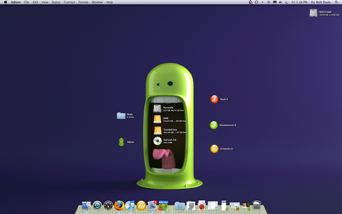Open the silhouette folder stack in Dock
This screenshot has width=342, height=214.
pos(191,206)
